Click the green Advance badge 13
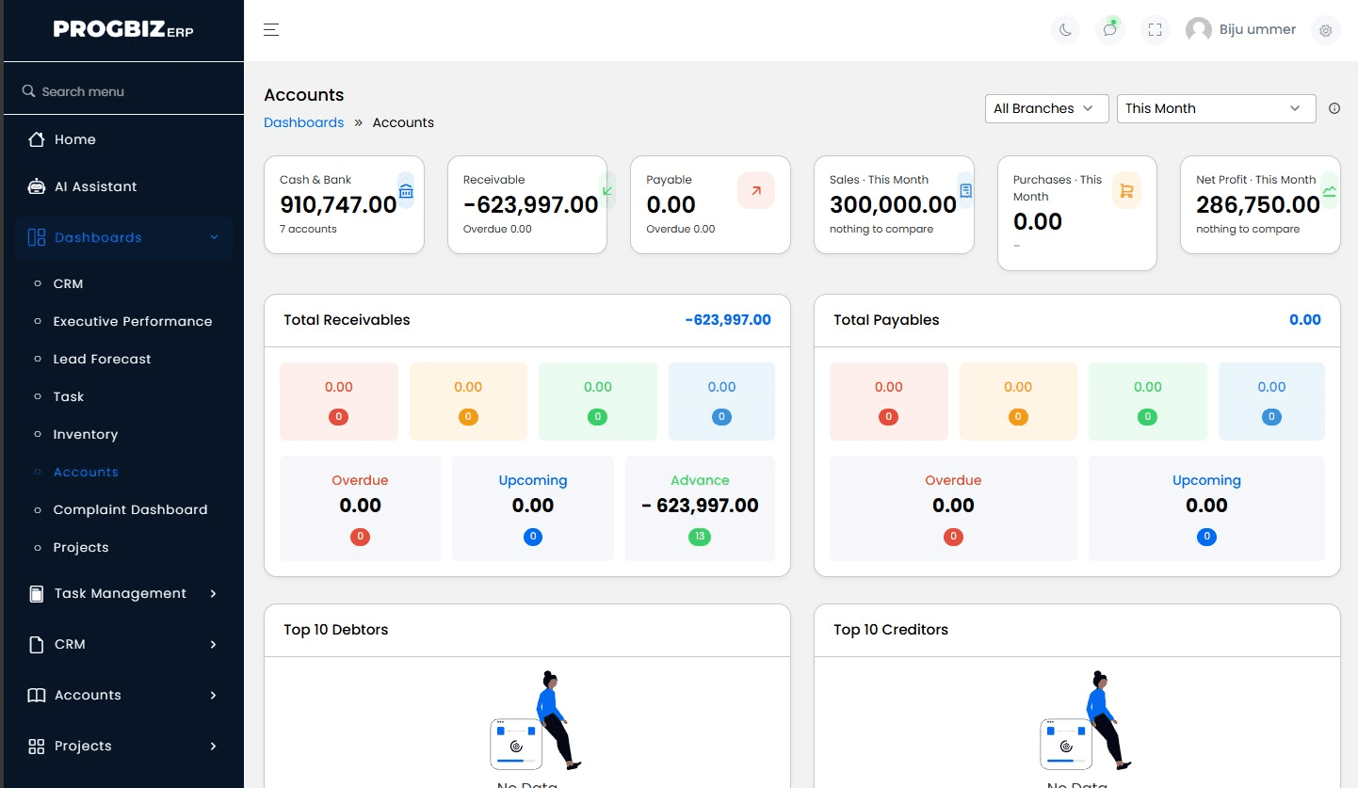 coord(700,538)
